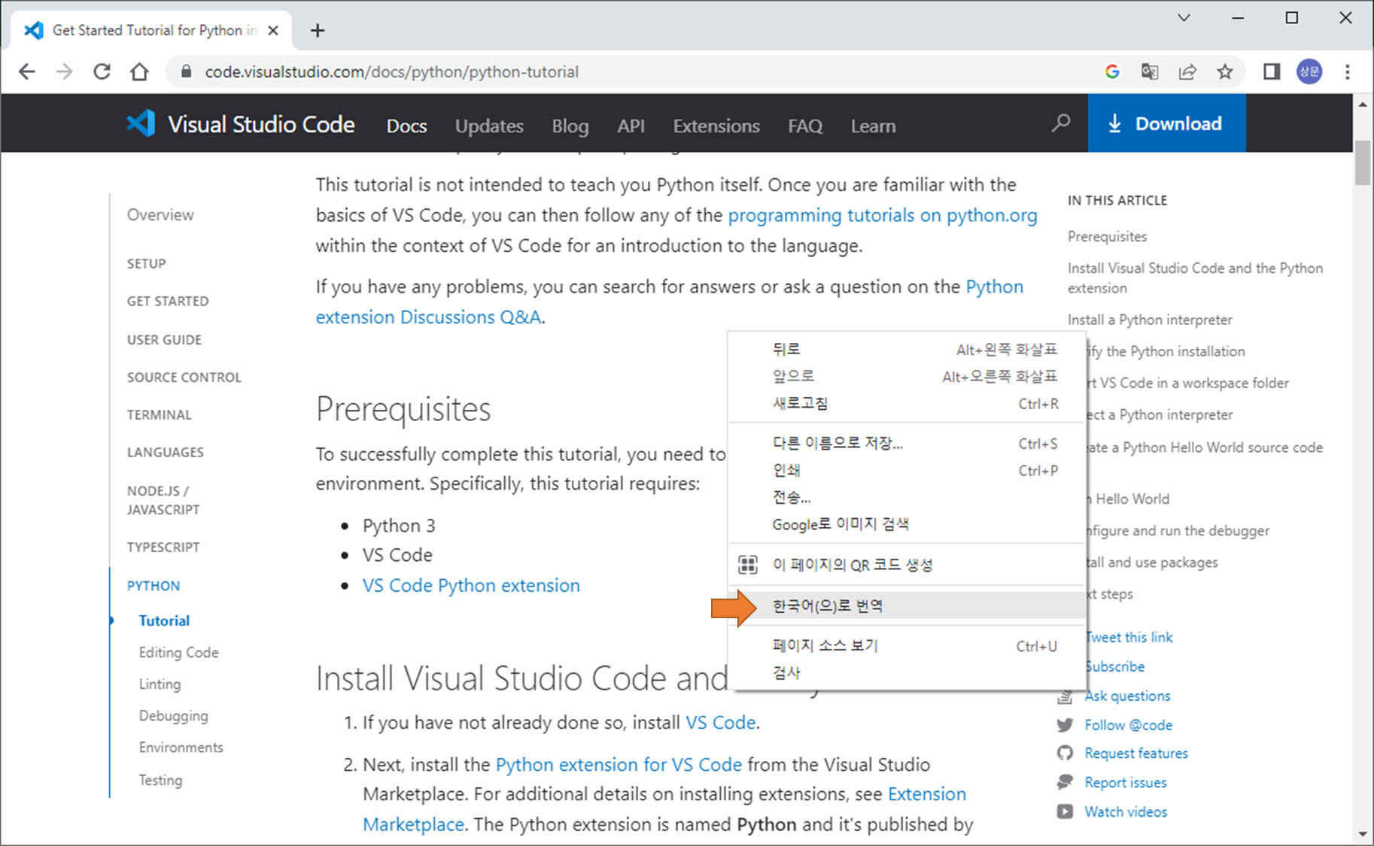Open the API nav item

pyautogui.click(x=631, y=126)
